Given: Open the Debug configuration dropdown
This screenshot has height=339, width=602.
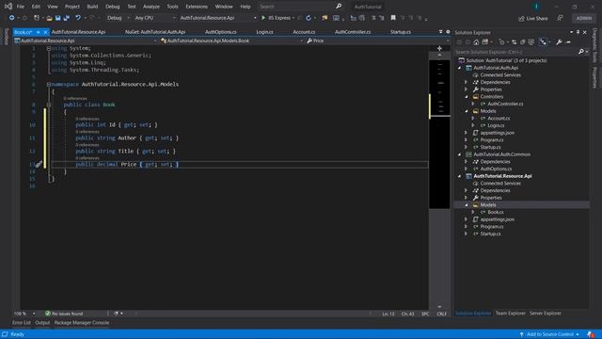Looking at the screenshot, I should pyautogui.click(x=118, y=18).
